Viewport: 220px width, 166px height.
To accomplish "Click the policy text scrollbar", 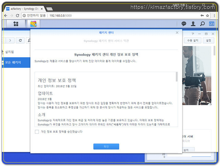I will (177, 76).
